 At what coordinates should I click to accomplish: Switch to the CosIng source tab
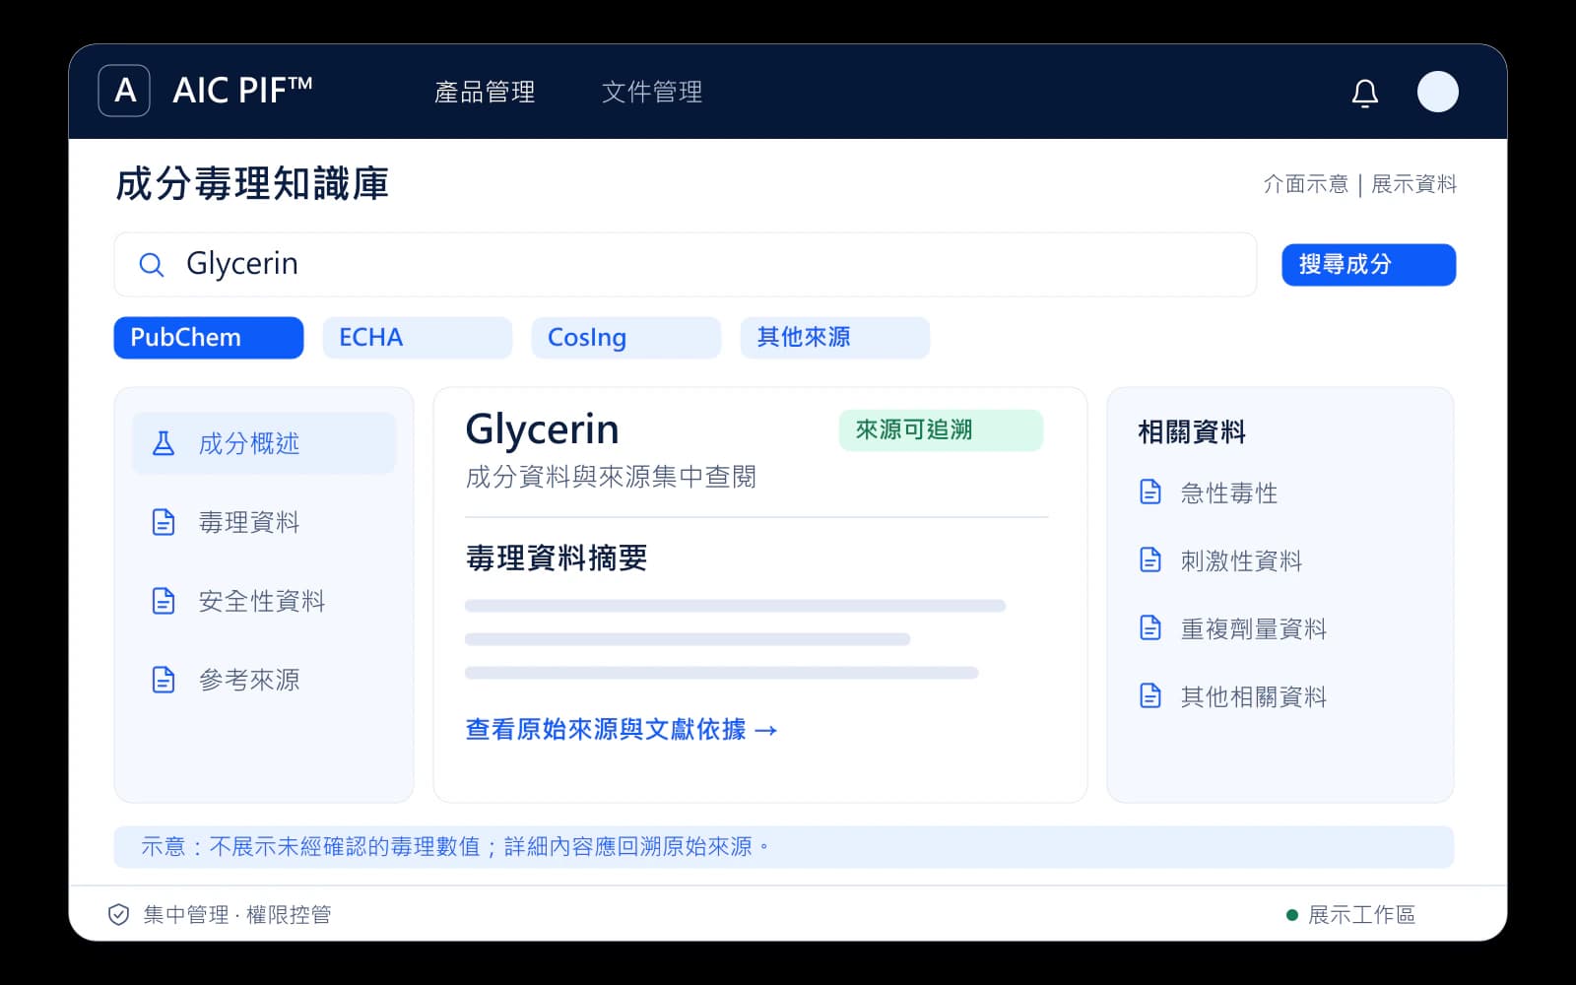tap(626, 338)
